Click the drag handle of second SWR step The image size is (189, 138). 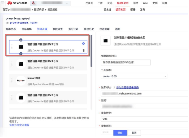point(12,64)
